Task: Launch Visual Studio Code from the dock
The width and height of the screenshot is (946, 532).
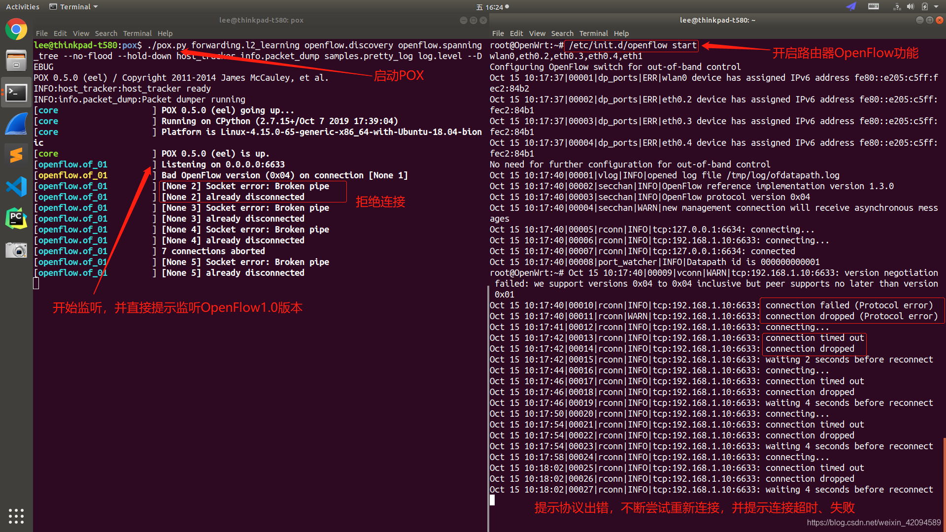Action: pos(16,187)
